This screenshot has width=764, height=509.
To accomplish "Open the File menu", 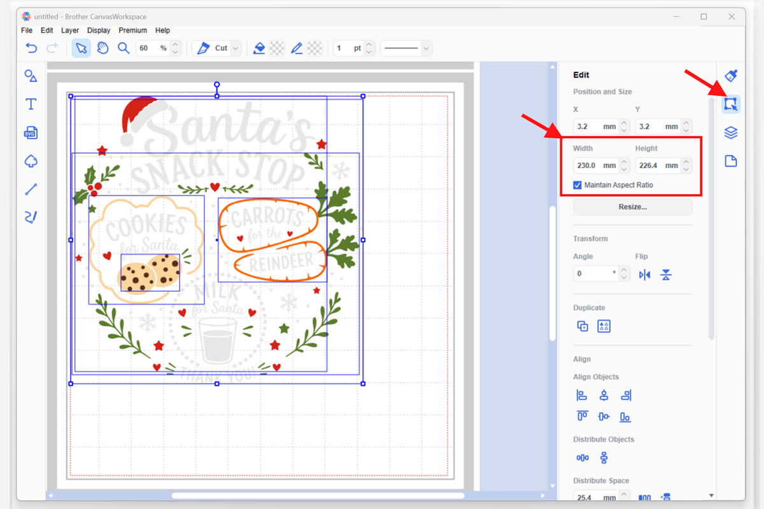I will tap(27, 31).
